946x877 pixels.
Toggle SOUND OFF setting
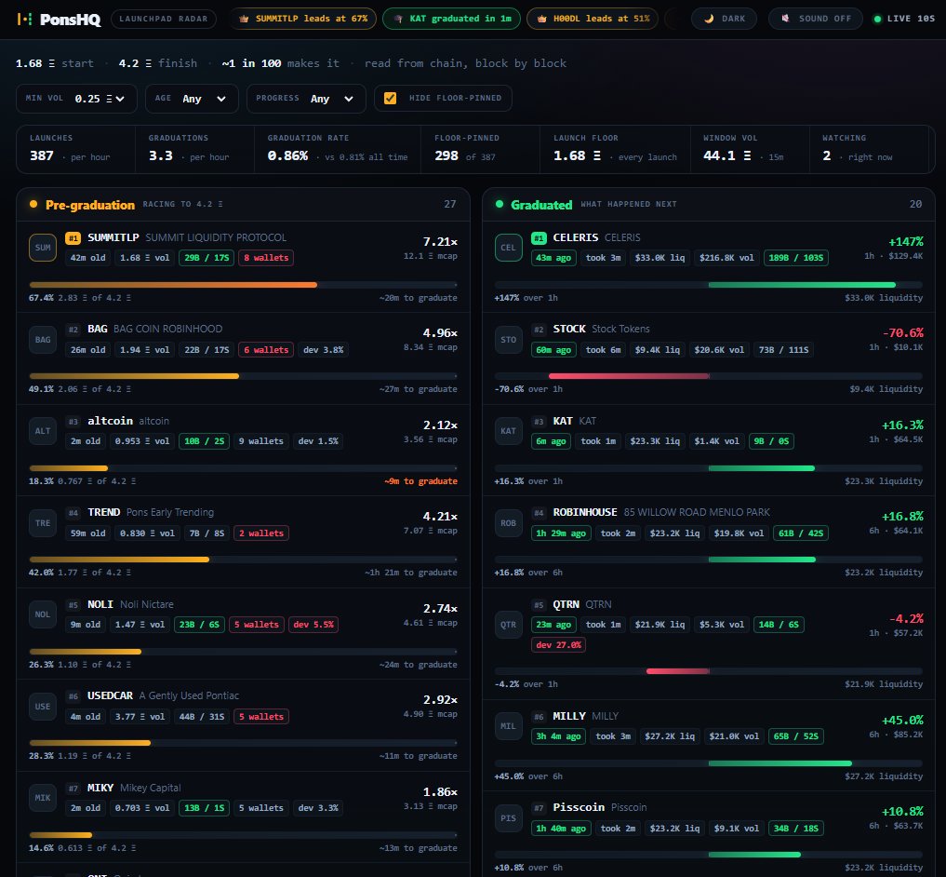coord(817,19)
